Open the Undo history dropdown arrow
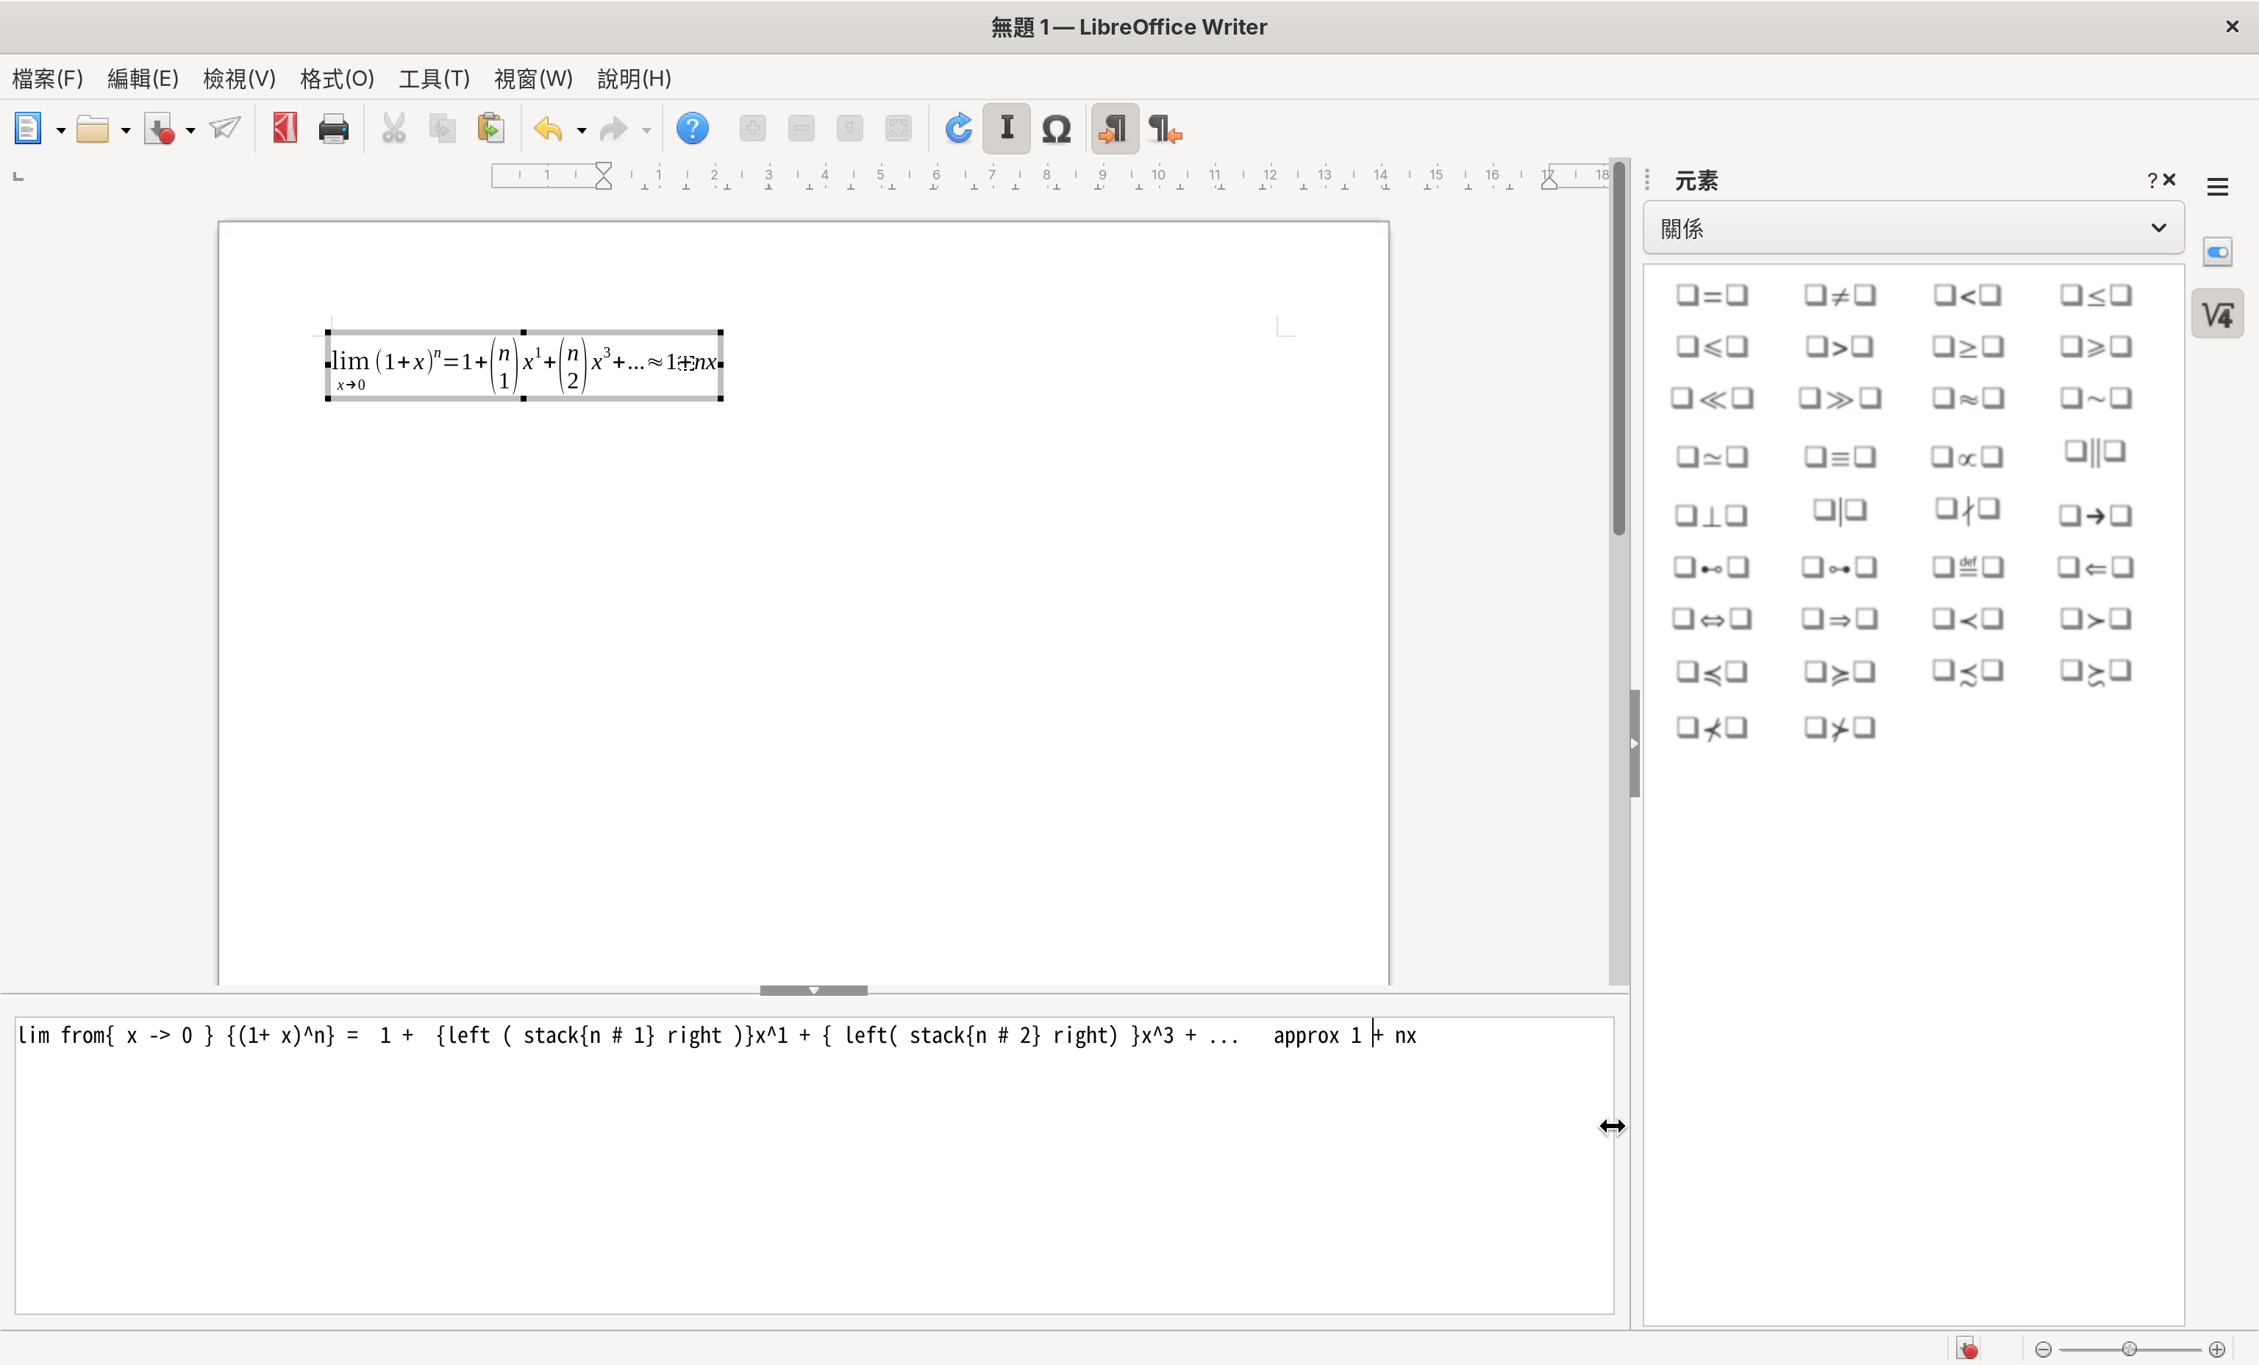This screenshot has width=2259, height=1365. point(581,131)
